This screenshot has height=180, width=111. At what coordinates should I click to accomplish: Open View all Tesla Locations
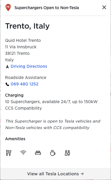point(55,174)
